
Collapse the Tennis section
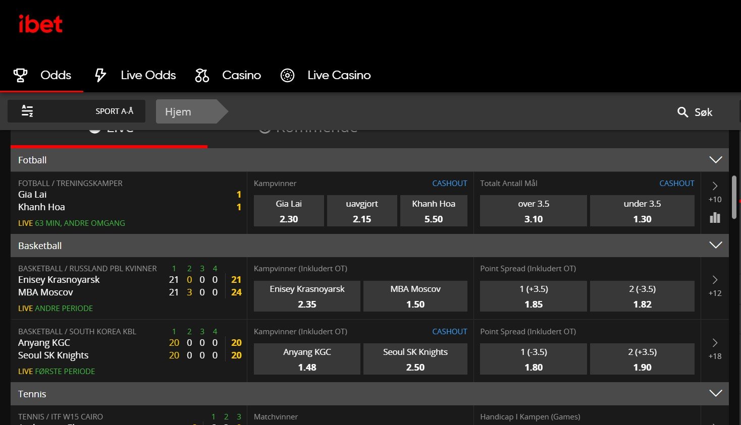[715, 393]
